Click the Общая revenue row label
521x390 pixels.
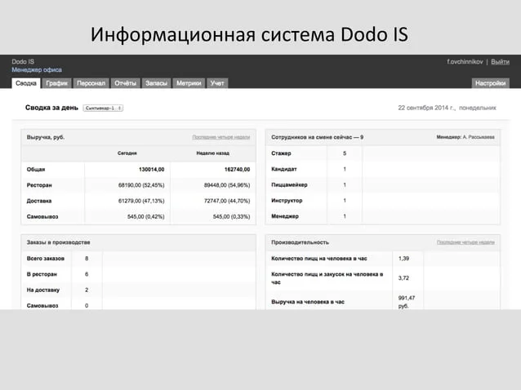36,169
